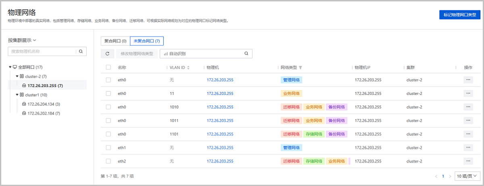Go to next page arrow in pagination
Viewport: 484px width, 186px height.
click(450, 176)
